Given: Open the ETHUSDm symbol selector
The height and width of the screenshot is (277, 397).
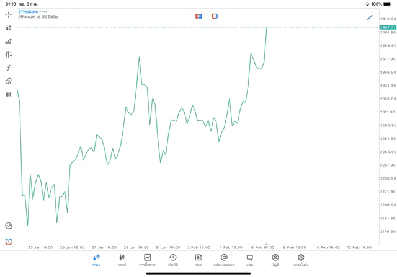Looking at the screenshot, I should click(27, 12).
